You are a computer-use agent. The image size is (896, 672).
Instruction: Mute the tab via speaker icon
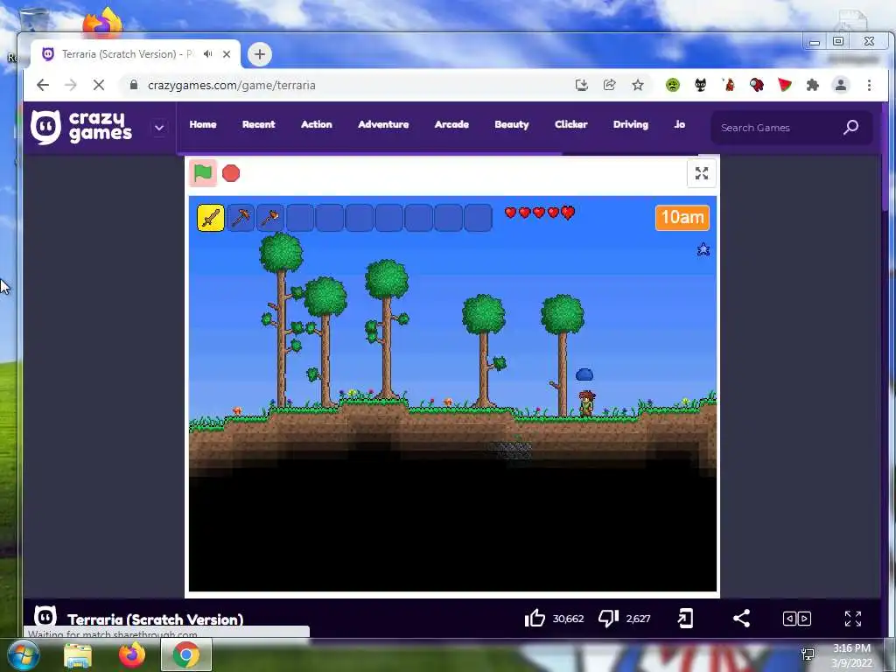[208, 53]
